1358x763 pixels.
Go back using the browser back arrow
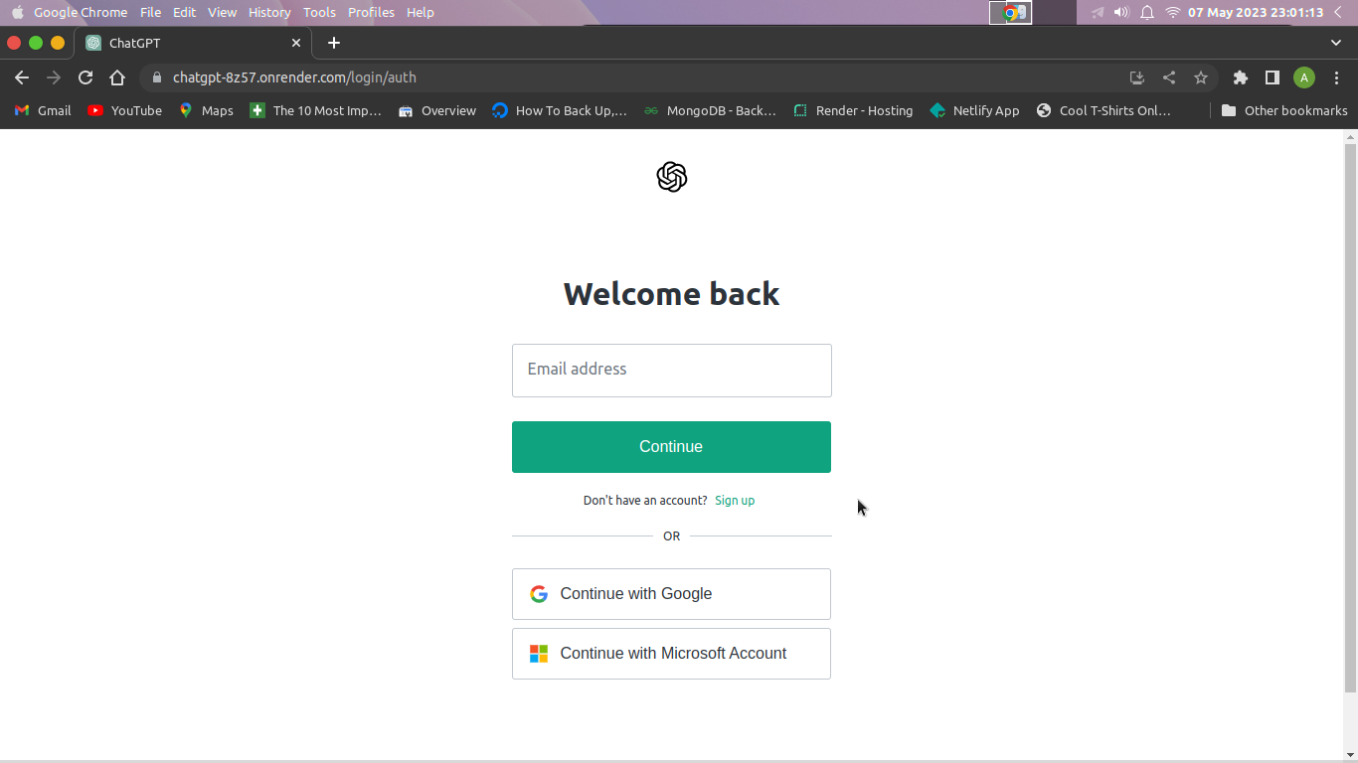point(22,77)
